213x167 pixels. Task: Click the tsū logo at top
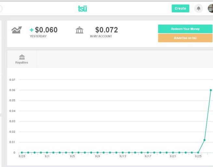(x=82, y=8)
